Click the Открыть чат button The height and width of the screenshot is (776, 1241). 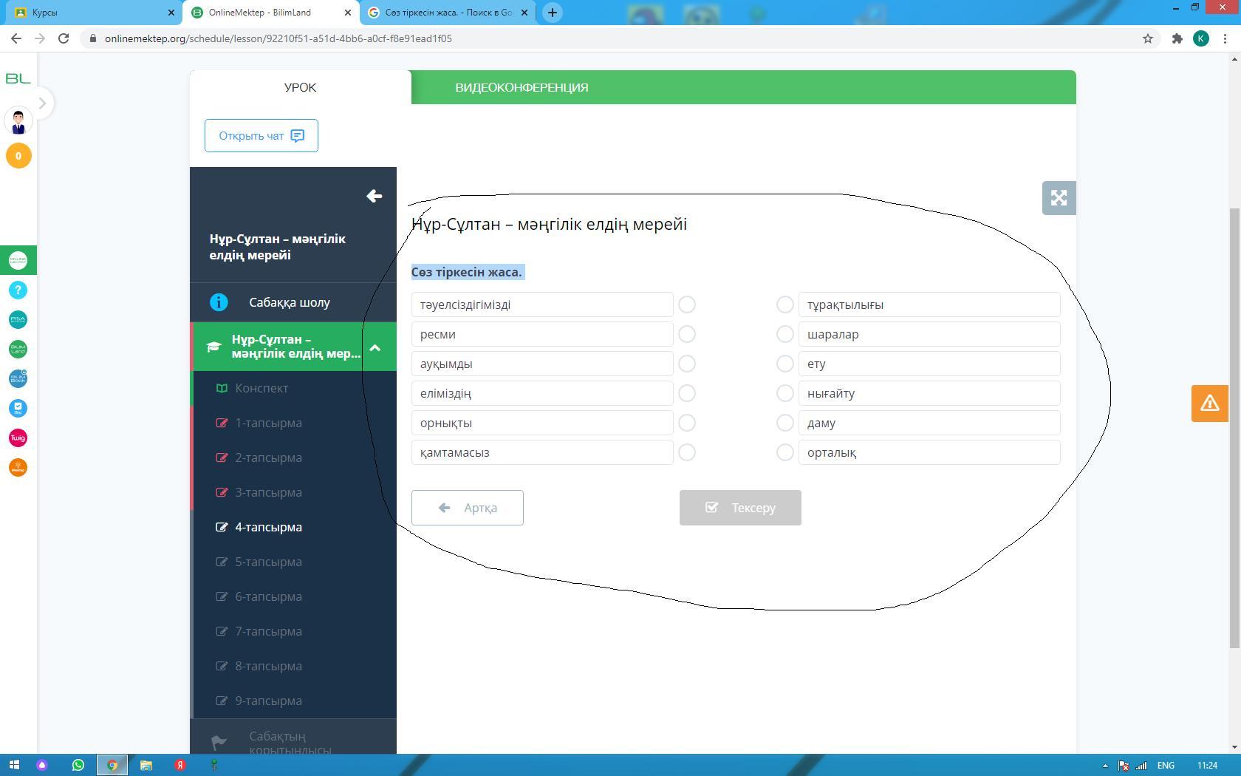(x=261, y=136)
